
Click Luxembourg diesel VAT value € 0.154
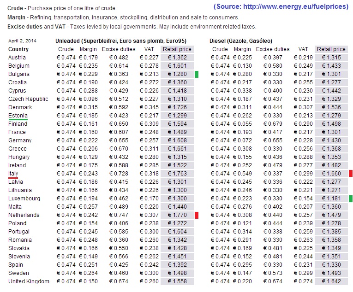(303, 199)
